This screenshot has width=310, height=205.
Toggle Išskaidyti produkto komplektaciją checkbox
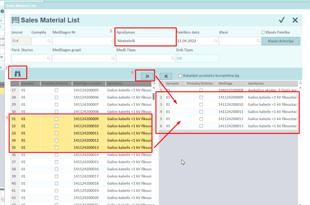point(180,76)
